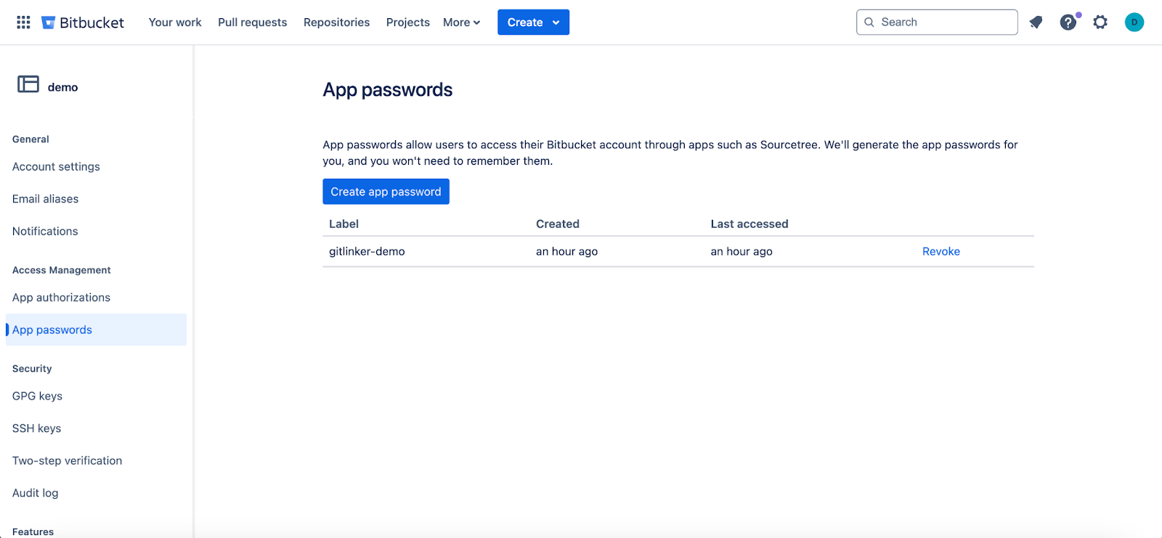Viewport: 1162px width, 538px height.
Task: Open the settings gear icon
Action: 1100,23
